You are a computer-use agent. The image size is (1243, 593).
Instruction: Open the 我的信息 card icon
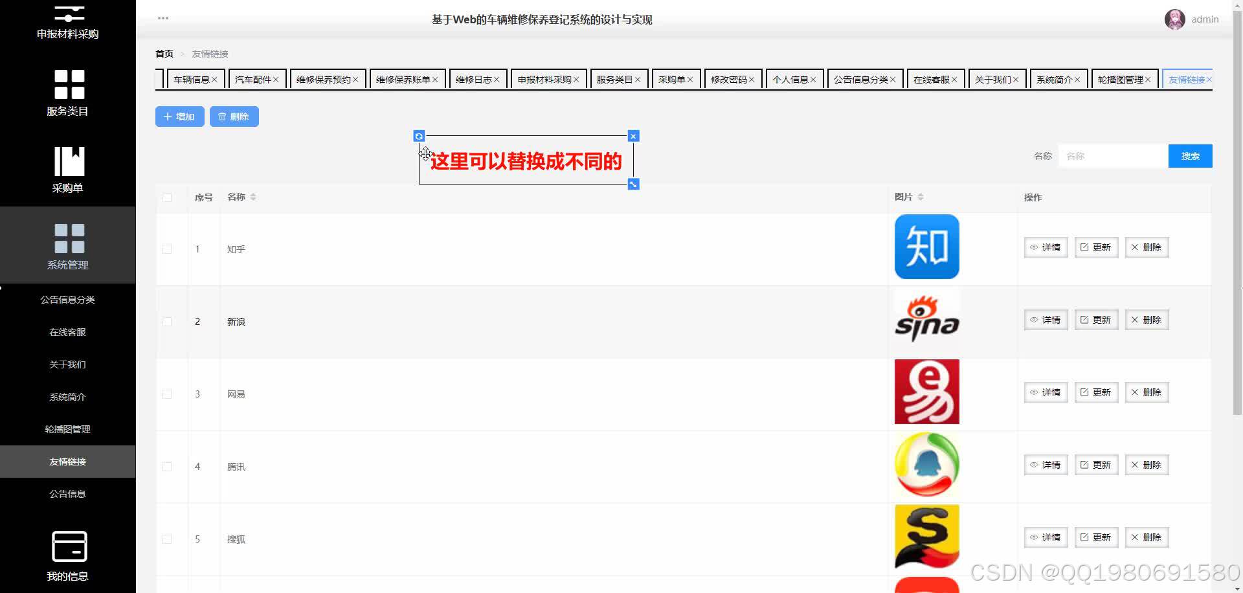click(x=69, y=546)
